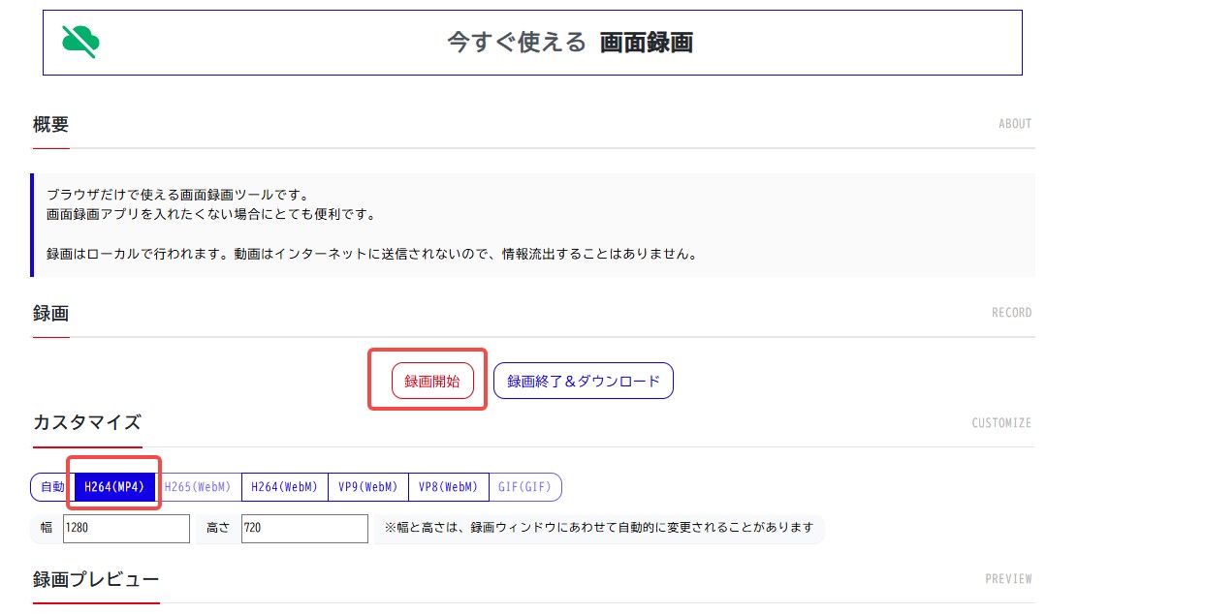Image resolution: width=1205 pixels, height=614 pixels.
Task: Select the H264(WebM) codec option
Action: [x=284, y=486]
